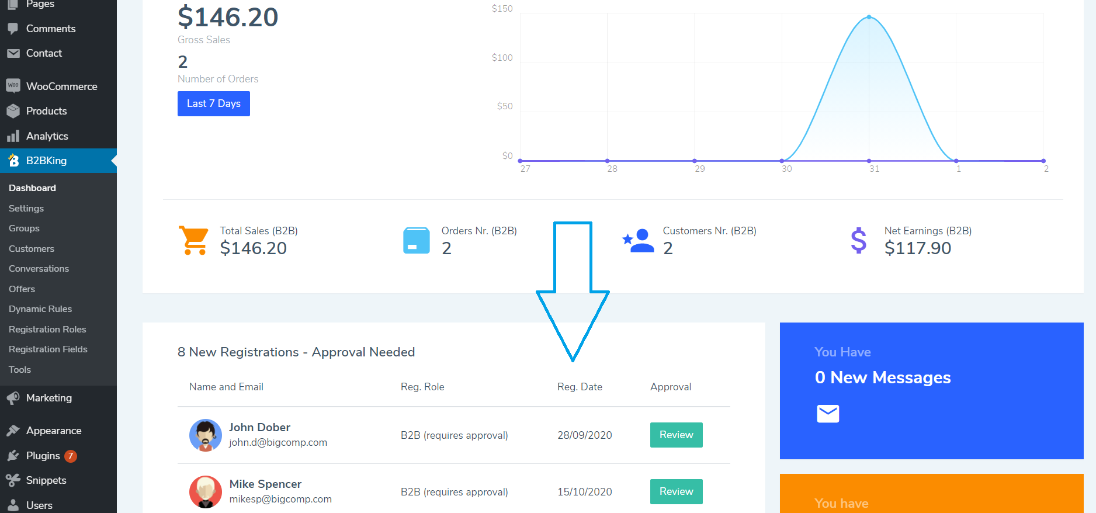Image resolution: width=1096 pixels, height=513 pixels.
Task: Click the date 15/10/2020
Action: (x=585, y=492)
